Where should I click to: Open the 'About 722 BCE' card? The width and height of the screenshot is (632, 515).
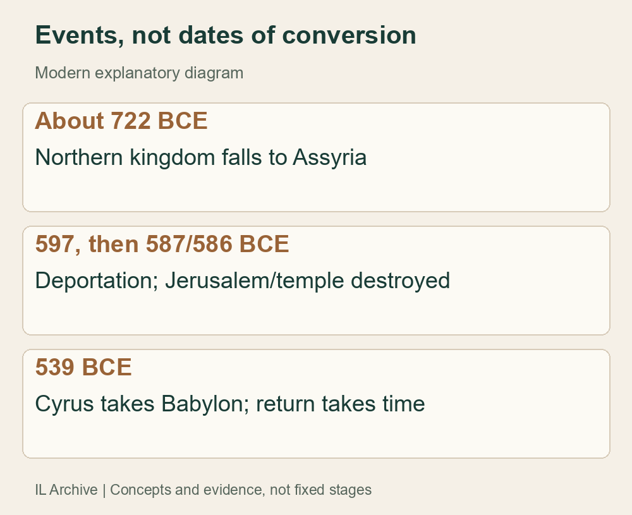[316, 157]
